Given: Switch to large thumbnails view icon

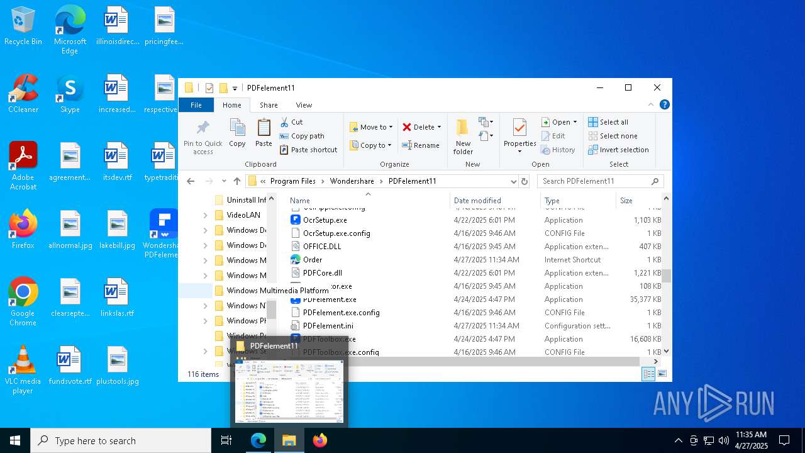Looking at the screenshot, I should coord(662,374).
